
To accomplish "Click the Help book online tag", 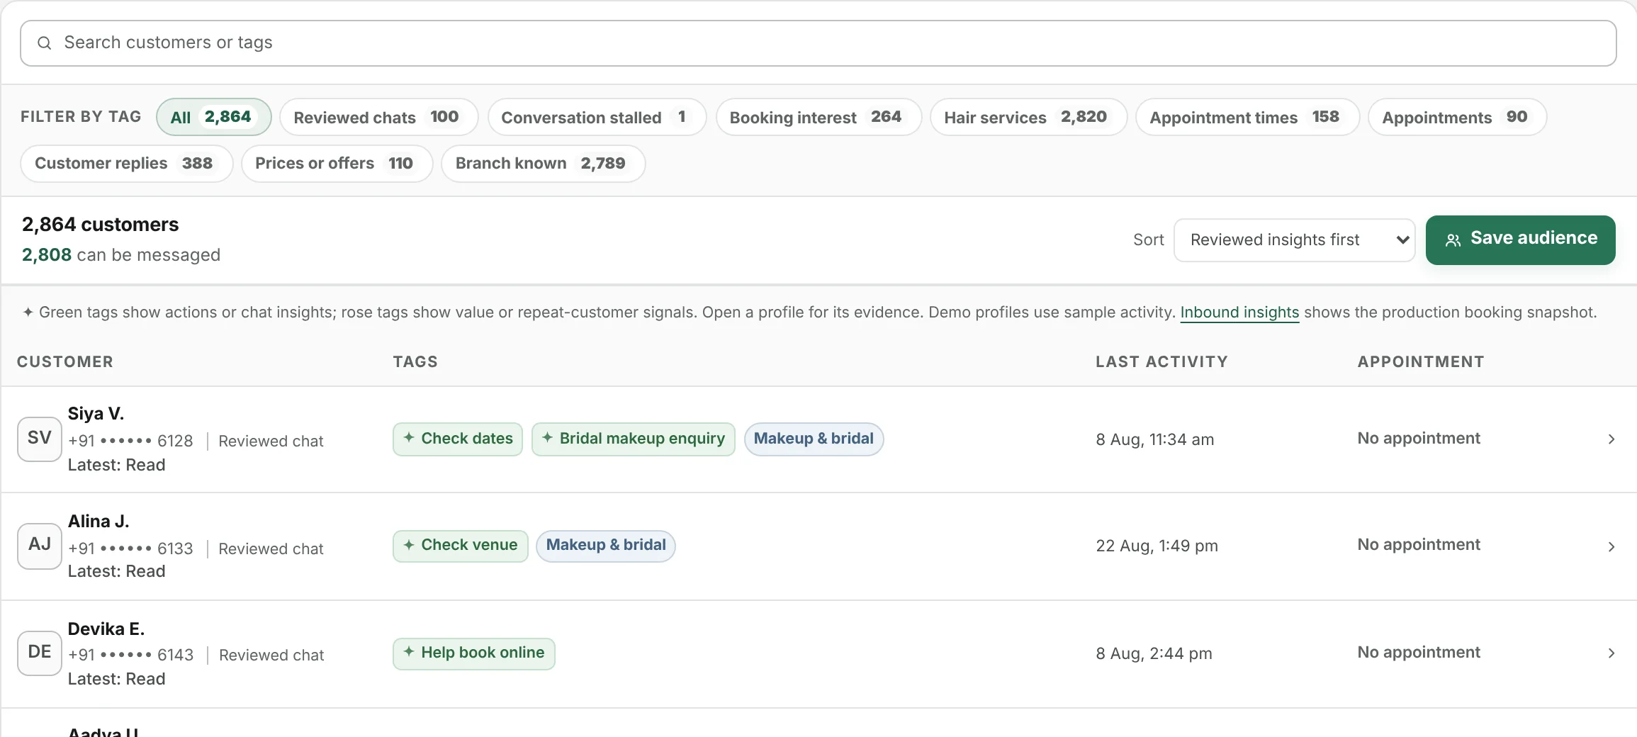I will pos(474,653).
